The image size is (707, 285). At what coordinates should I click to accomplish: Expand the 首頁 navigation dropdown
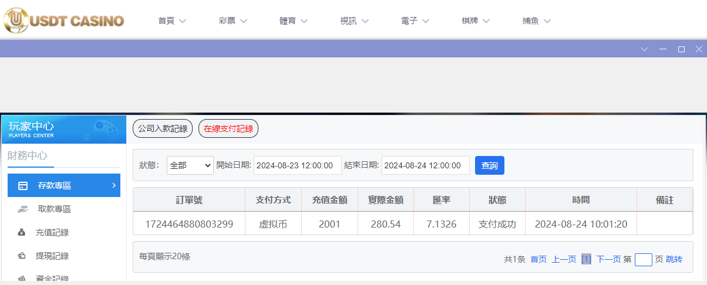point(172,21)
